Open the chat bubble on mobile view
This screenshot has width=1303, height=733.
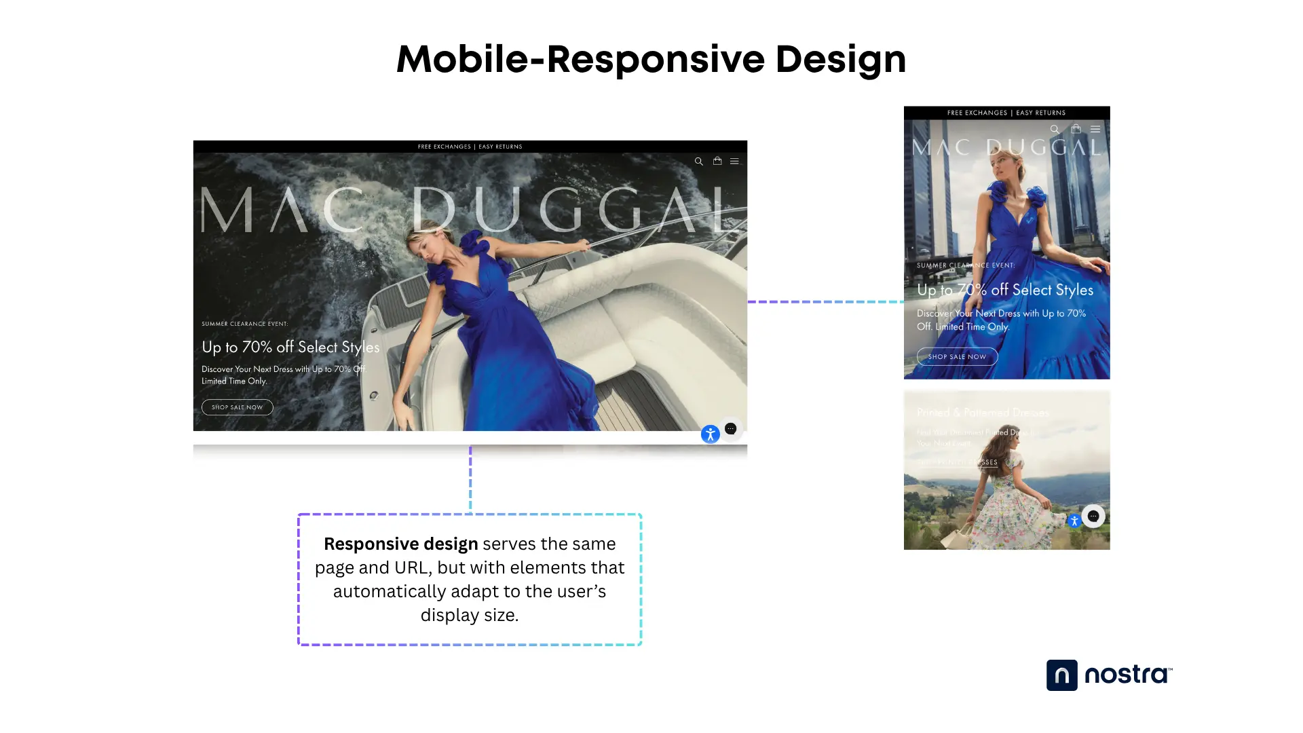coord(1093,516)
